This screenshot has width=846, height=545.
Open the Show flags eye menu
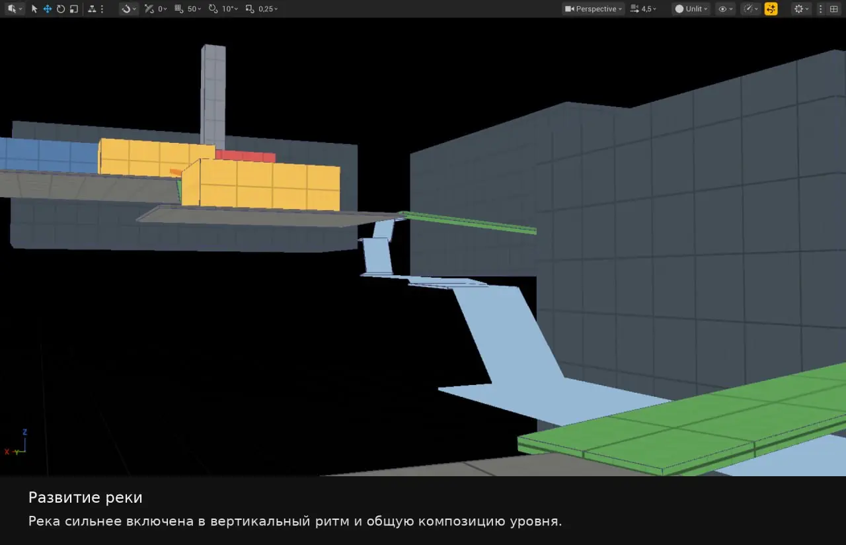click(725, 9)
